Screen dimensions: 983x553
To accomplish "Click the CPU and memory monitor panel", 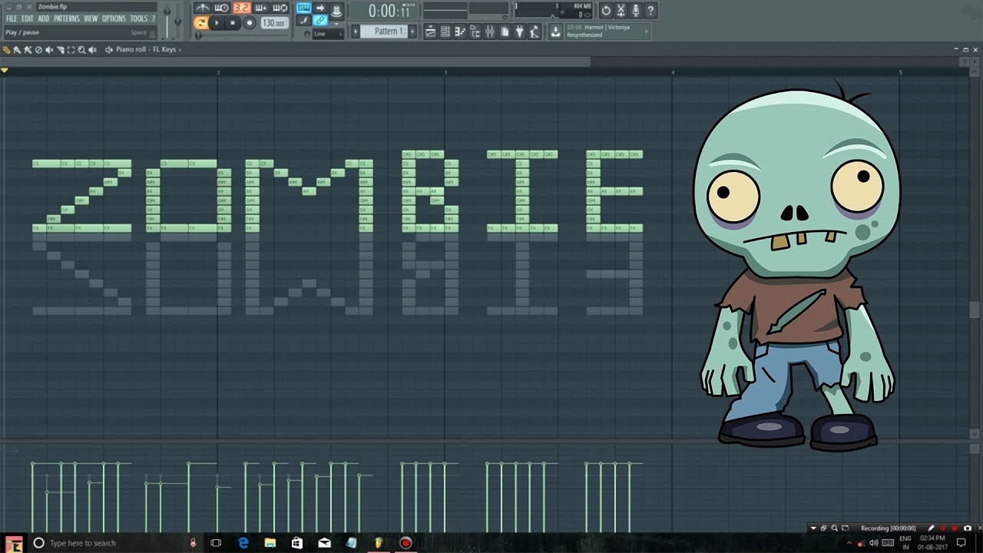I will coord(554,11).
